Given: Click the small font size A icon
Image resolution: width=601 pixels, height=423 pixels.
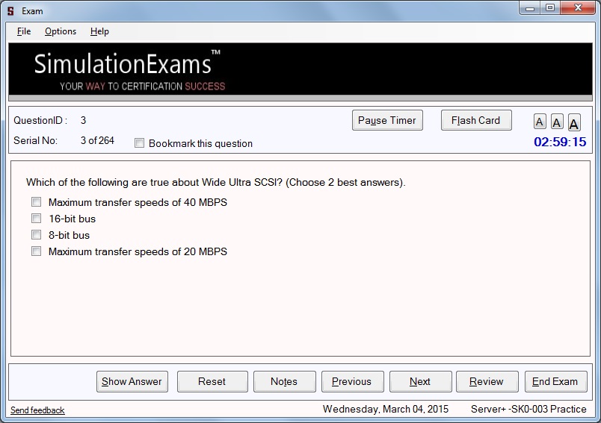Looking at the screenshot, I should pos(540,122).
